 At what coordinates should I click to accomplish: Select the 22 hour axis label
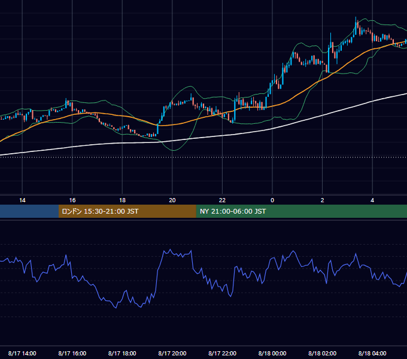(x=222, y=200)
